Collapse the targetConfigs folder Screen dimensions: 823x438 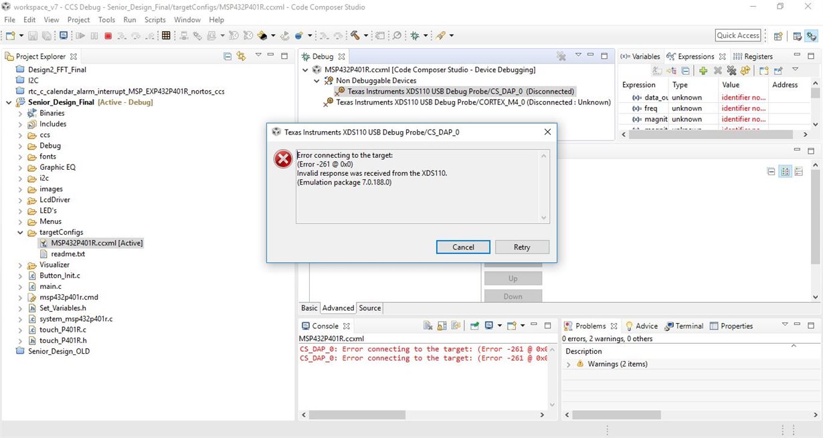[21, 232]
